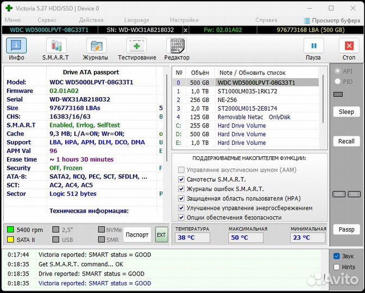Click the red Стоп stop icon
The image size is (365, 293).
349,46
